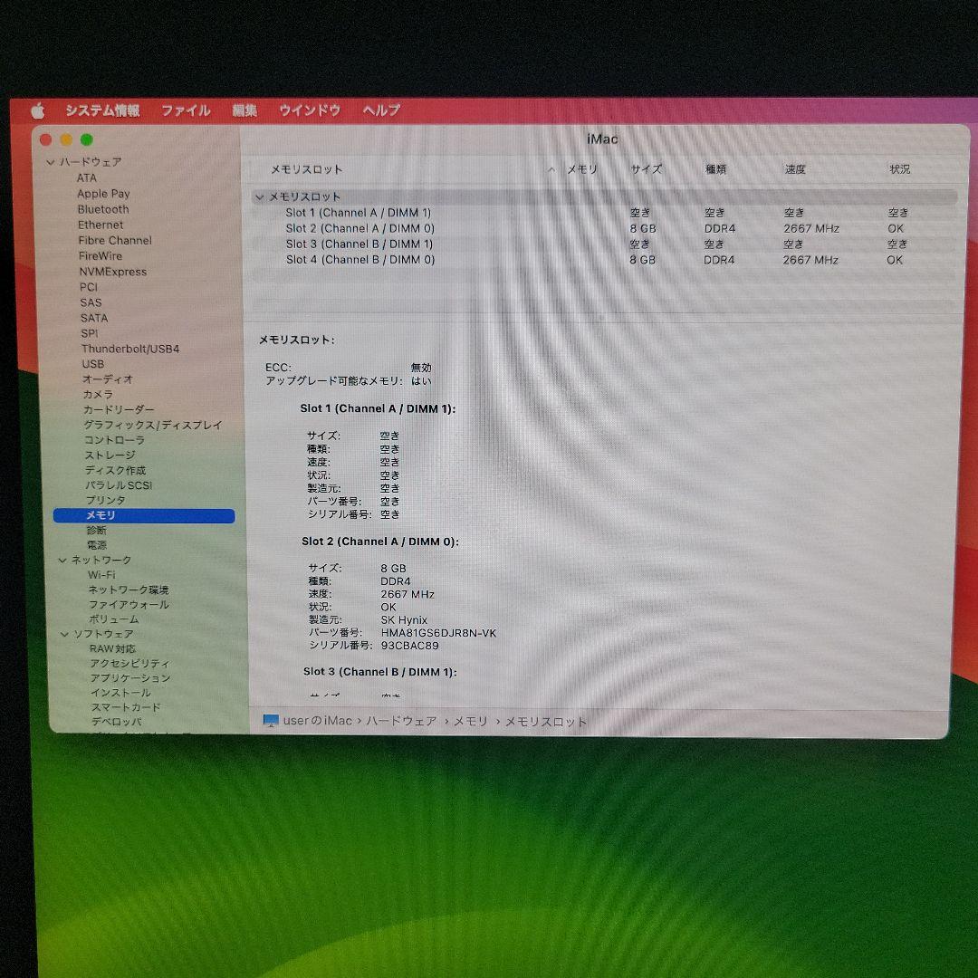Open the ファイル menu
This screenshot has height=978, width=978.
186,110
